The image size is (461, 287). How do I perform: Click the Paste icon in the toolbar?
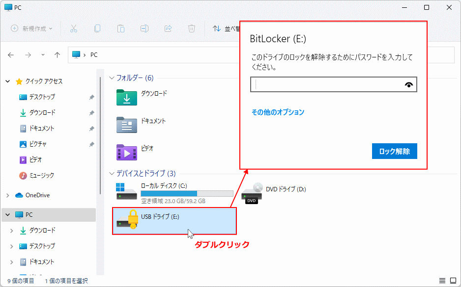point(120,28)
